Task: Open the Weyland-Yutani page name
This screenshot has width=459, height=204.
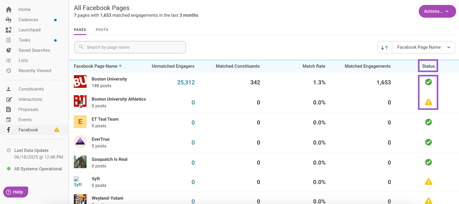Action: pos(107,198)
